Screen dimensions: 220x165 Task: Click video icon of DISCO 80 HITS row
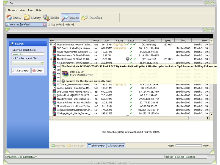54,95
